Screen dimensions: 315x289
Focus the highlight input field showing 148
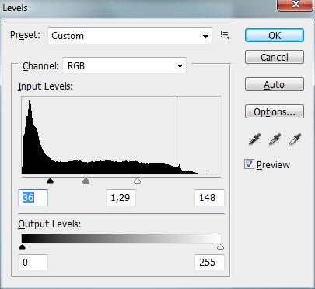(209, 198)
